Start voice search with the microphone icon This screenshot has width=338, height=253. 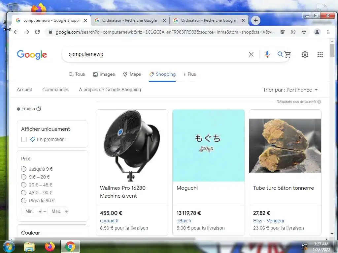[x=267, y=54]
